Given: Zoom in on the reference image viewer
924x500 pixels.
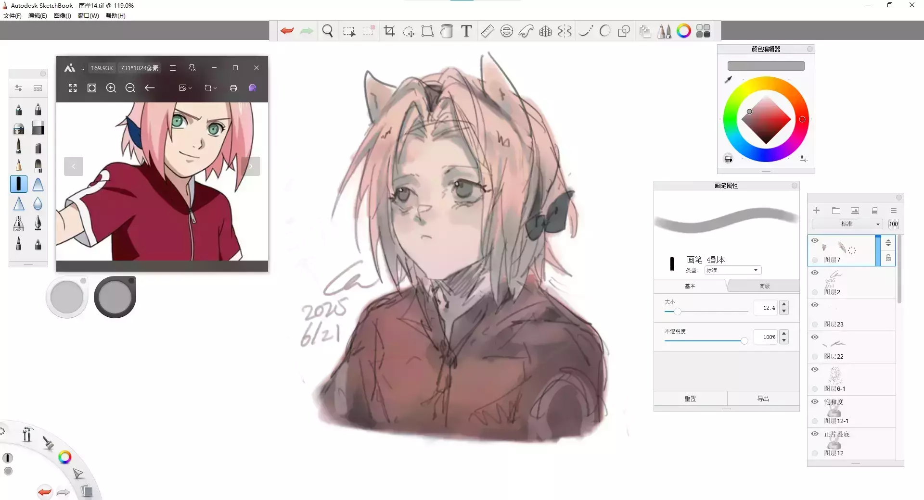Looking at the screenshot, I should [111, 88].
